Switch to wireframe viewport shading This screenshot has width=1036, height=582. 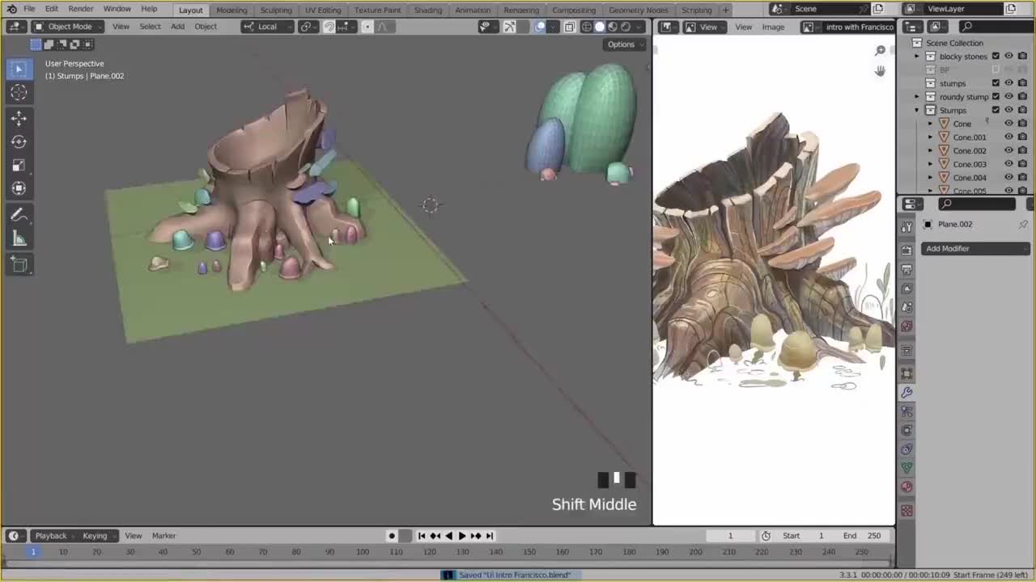[x=587, y=27]
